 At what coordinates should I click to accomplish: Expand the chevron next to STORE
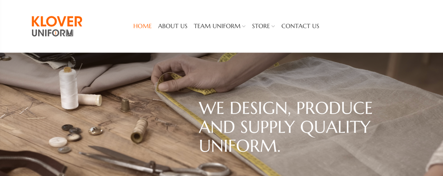(273, 27)
